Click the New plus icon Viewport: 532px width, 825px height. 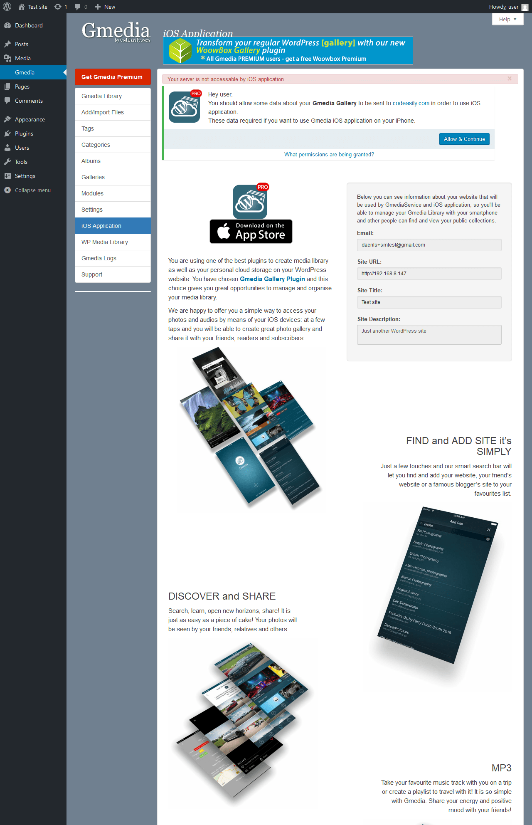(98, 7)
